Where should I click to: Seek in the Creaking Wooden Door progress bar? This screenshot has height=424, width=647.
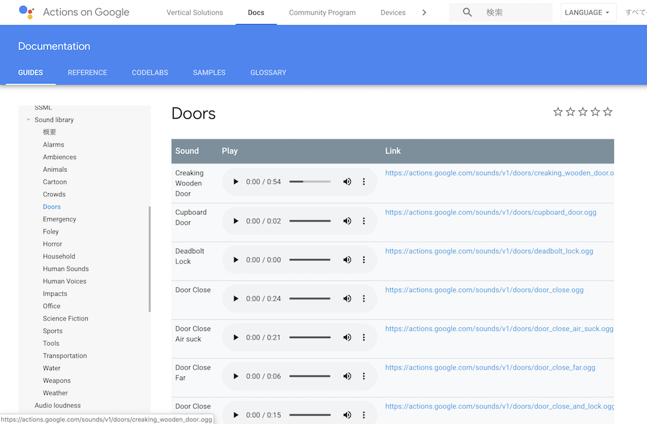tap(310, 181)
